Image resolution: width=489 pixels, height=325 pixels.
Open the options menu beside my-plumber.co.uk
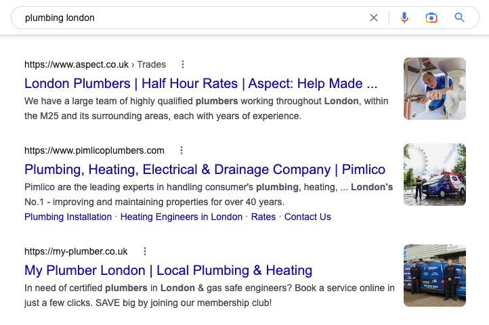point(145,251)
